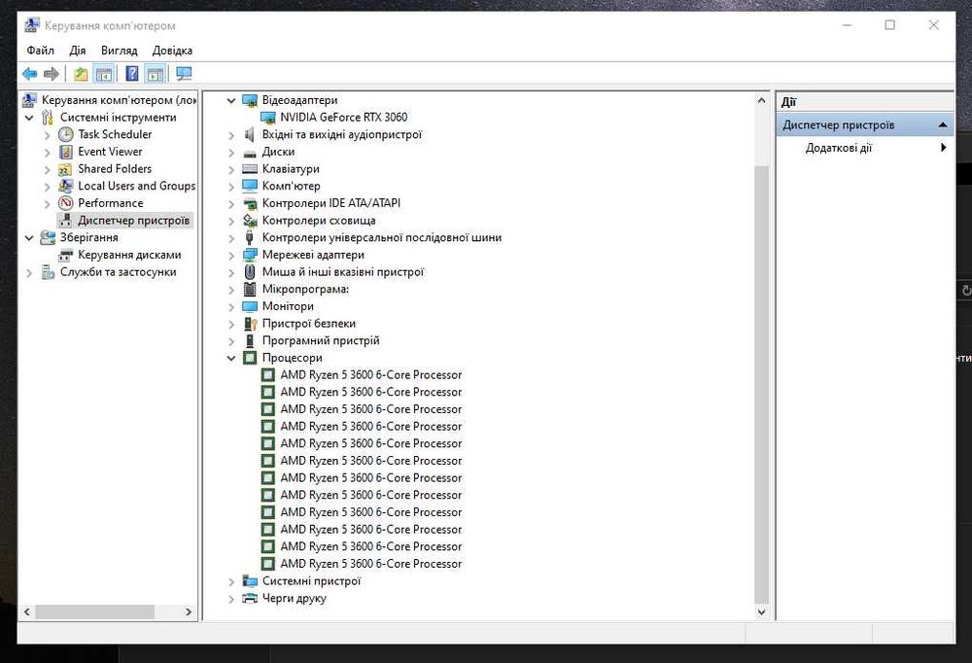
Task: Select Контролери універсальної послідовної шини row
Action: click(381, 237)
